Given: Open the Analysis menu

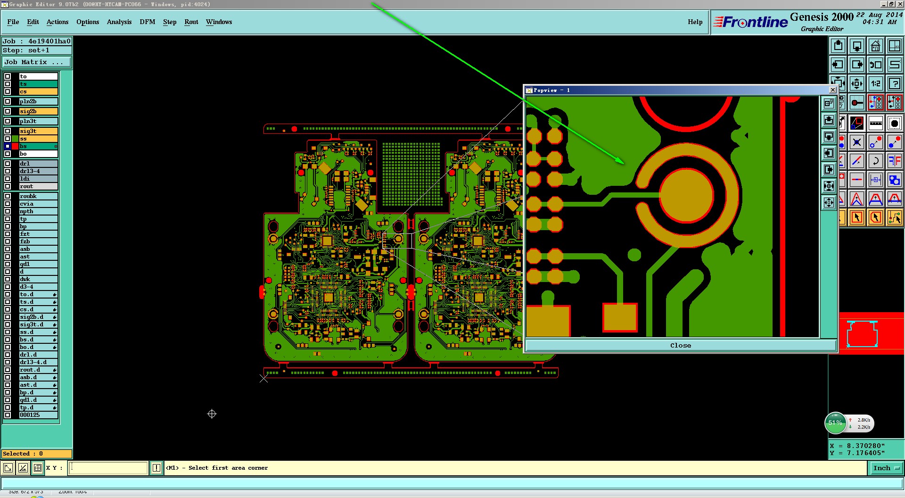Looking at the screenshot, I should coord(119,22).
